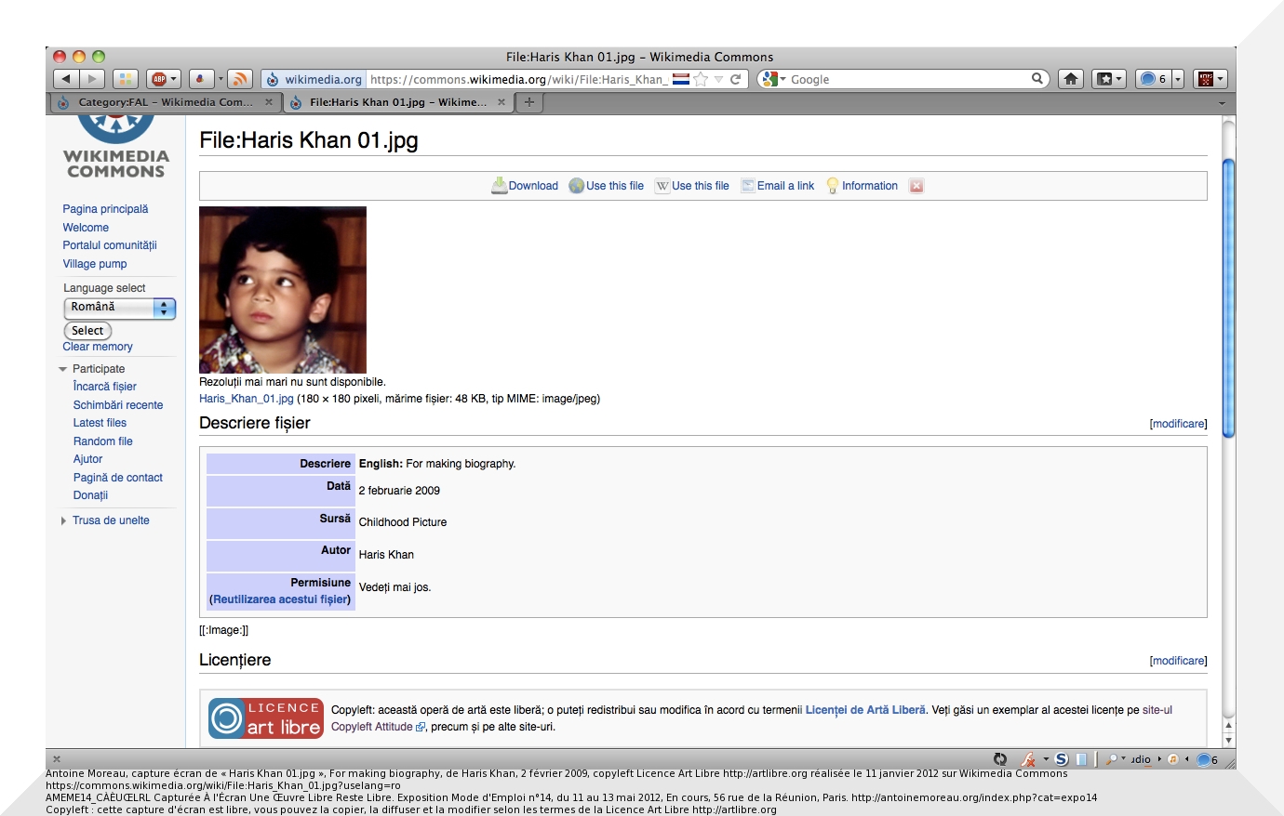This screenshot has width=1284, height=816.
Task: Expand the Trusa de unelte section
Action: pyautogui.click(x=63, y=520)
